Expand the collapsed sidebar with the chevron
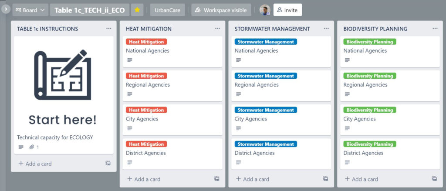Image resolution: width=446 pixels, height=191 pixels. 6,9
